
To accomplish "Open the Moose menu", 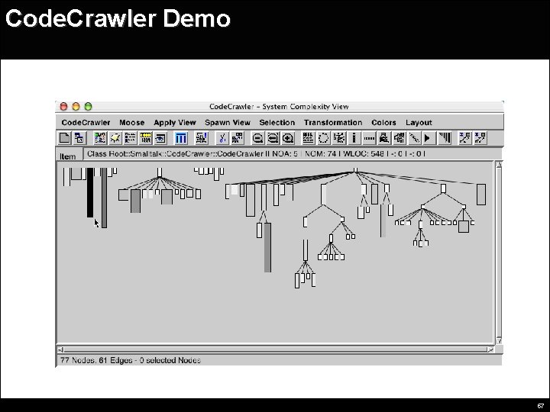I will pos(132,123).
